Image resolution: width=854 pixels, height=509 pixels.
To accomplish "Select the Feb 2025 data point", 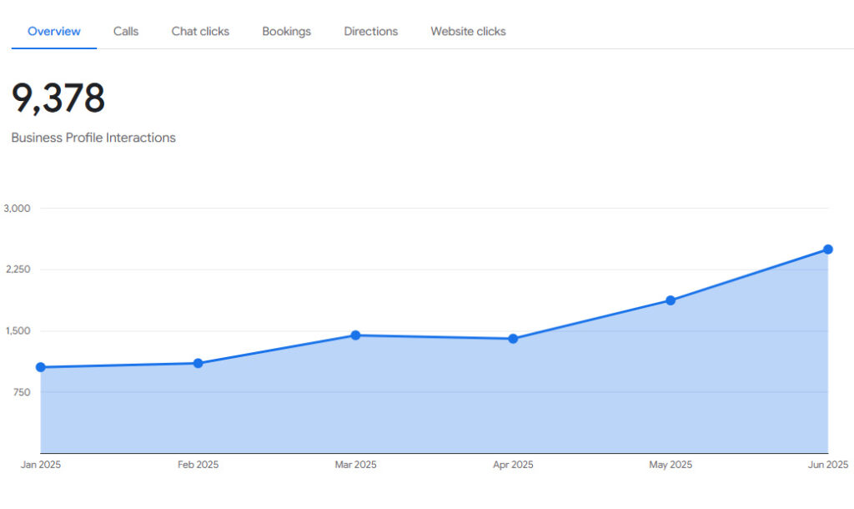I will click(x=198, y=363).
